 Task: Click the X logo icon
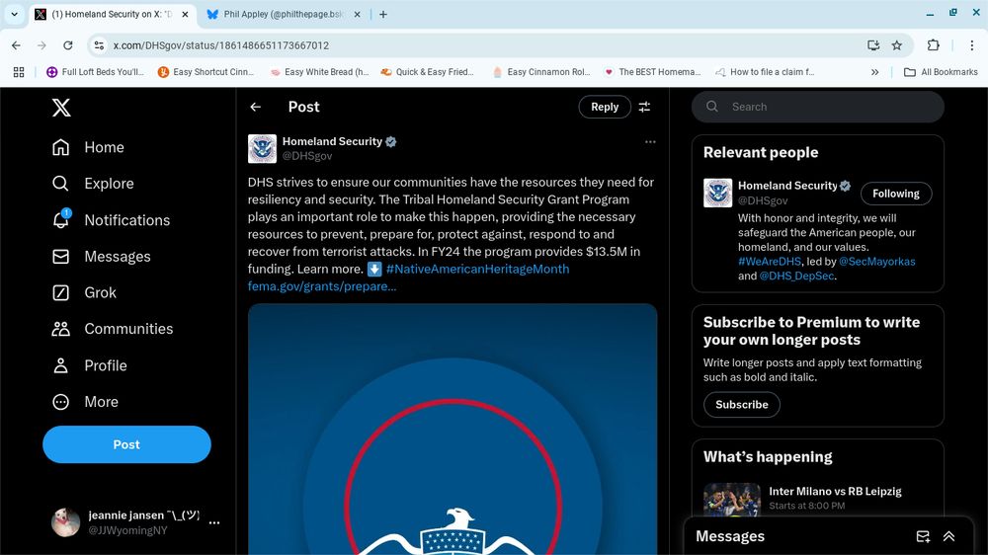tap(61, 108)
